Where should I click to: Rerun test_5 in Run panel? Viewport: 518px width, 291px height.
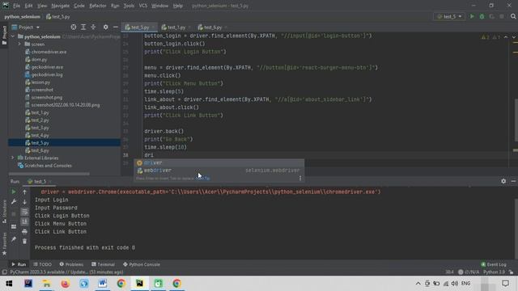(14, 192)
